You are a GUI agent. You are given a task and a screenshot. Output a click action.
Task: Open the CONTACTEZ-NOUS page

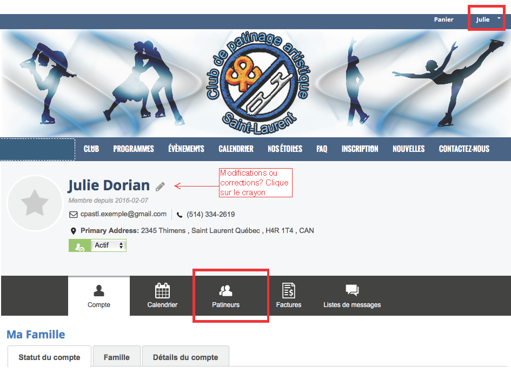point(464,149)
